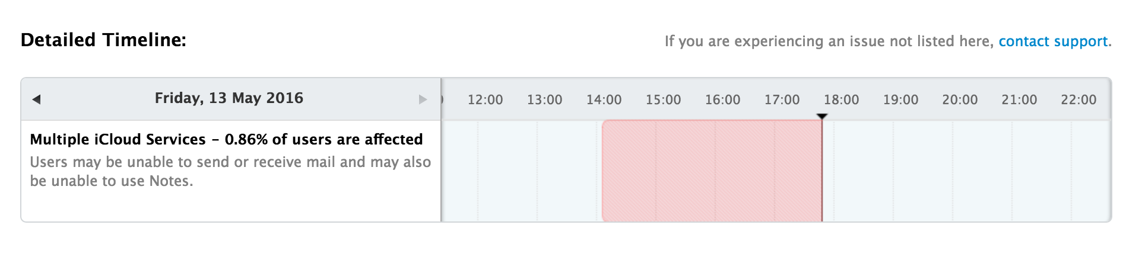Viewport: 1142px width, 257px height.
Task: Click the issue description about mail and Notes
Action: tap(230, 171)
